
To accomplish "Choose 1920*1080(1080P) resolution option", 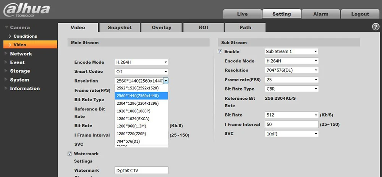I will coord(141,111).
